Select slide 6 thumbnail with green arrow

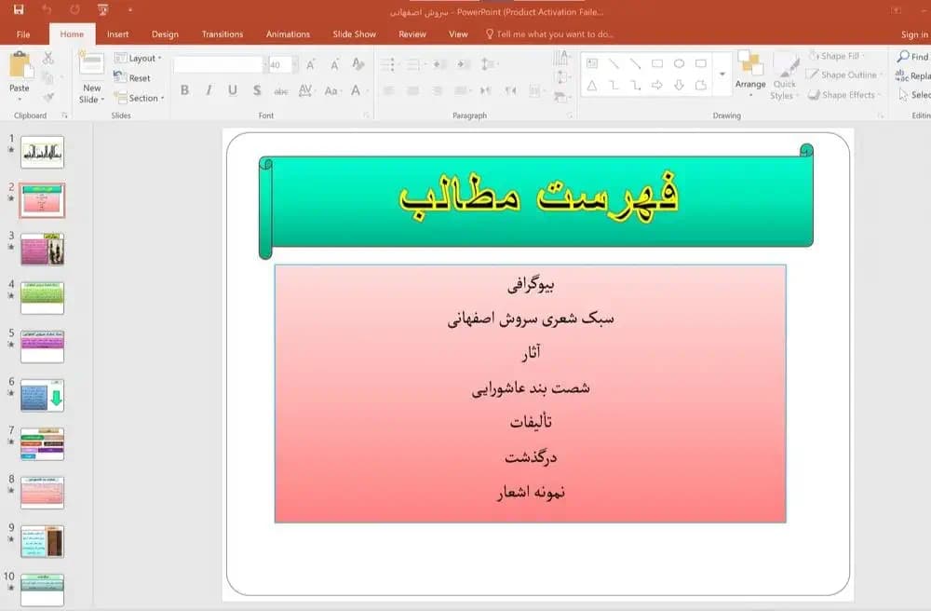click(x=42, y=395)
